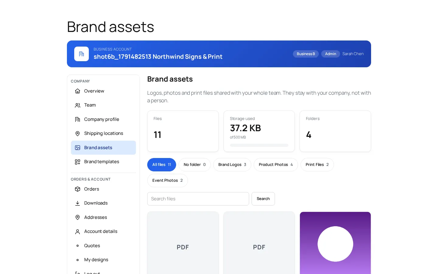Open the purple circle image thumbnail
Screen dimensions: 438x274
(x=335, y=243)
